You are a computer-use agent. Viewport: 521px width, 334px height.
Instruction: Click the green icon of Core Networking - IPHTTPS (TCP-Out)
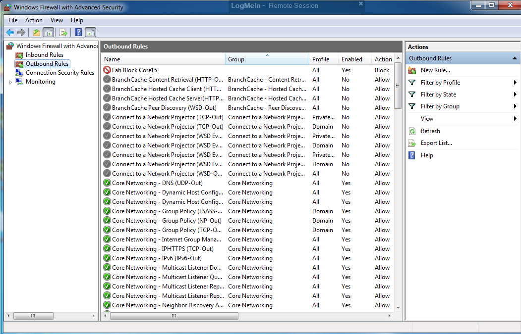(x=107, y=248)
